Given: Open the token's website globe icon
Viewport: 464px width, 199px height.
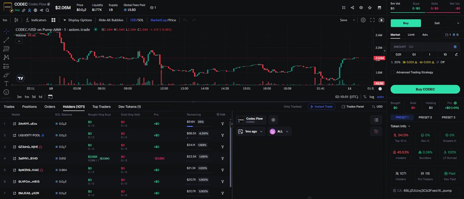Looking at the screenshot, I should coord(36,10).
